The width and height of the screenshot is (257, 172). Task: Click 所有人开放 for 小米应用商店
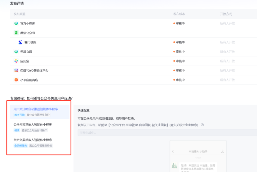click(227, 80)
